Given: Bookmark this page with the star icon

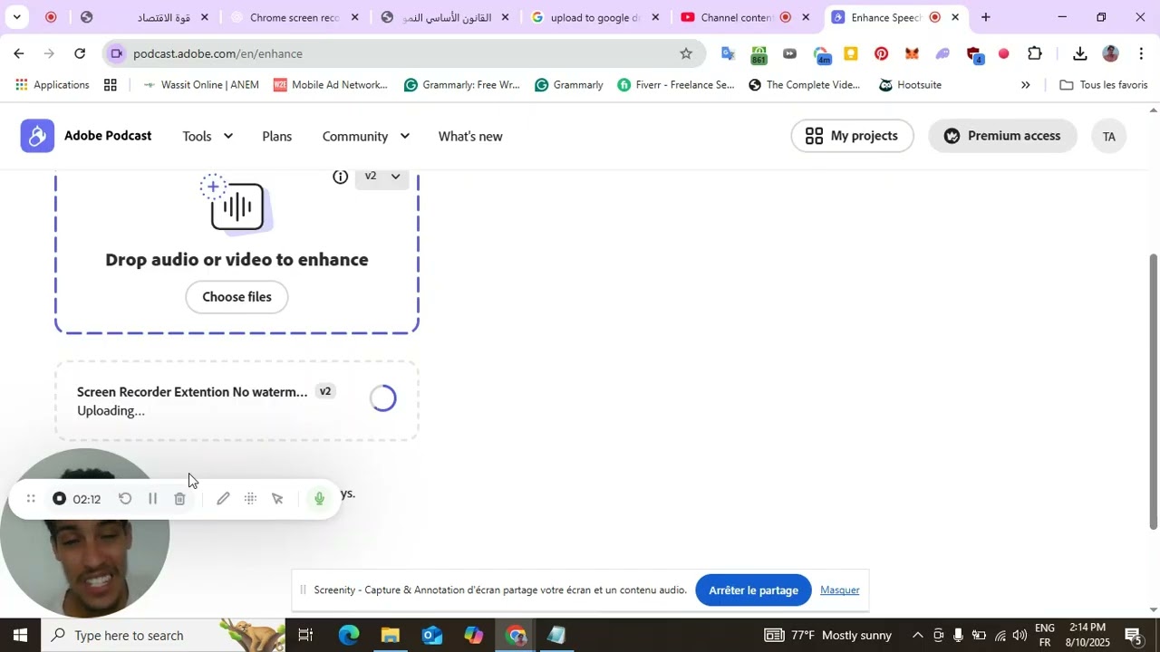Looking at the screenshot, I should (686, 53).
